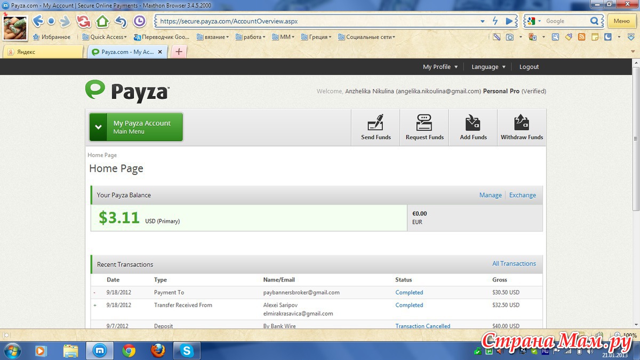Open the Избранное favorites menu
Image resolution: width=640 pixels, height=360 pixels.
(x=51, y=37)
